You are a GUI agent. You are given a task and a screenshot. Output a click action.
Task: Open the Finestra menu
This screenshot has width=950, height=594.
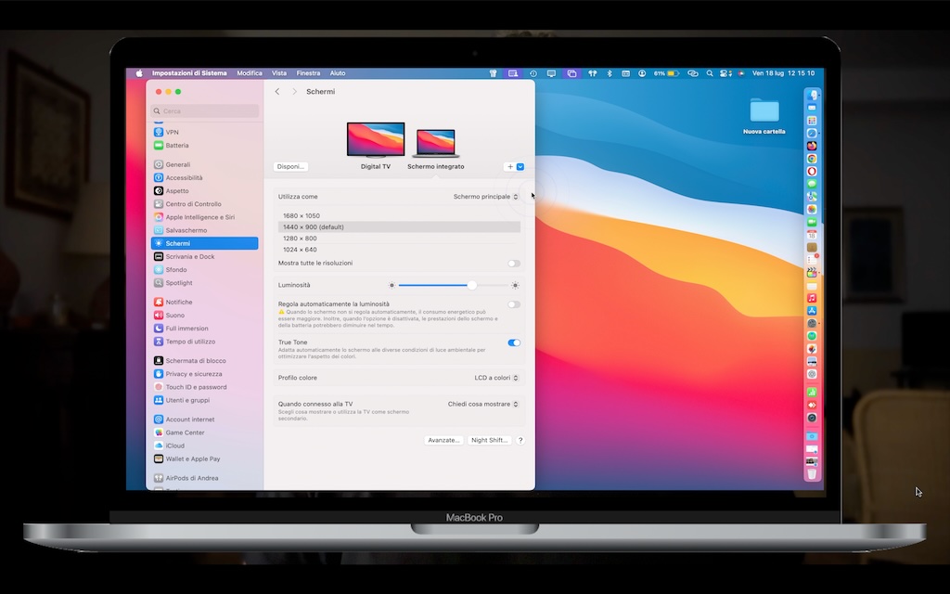(x=308, y=73)
